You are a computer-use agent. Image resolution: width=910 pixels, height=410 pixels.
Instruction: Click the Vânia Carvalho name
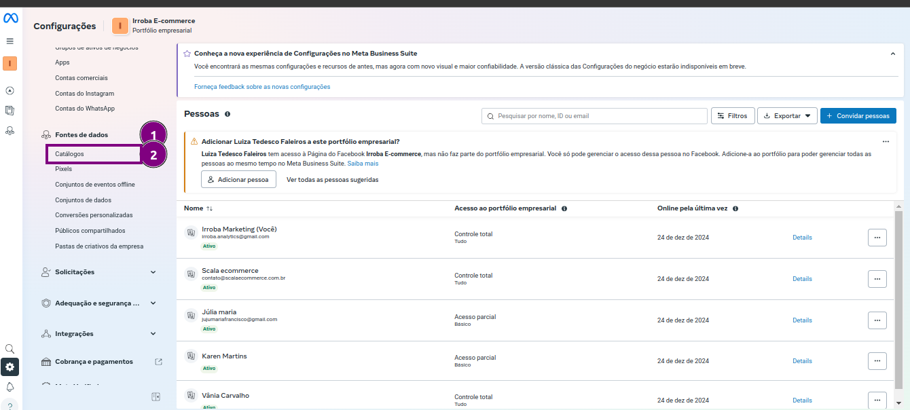(x=225, y=396)
